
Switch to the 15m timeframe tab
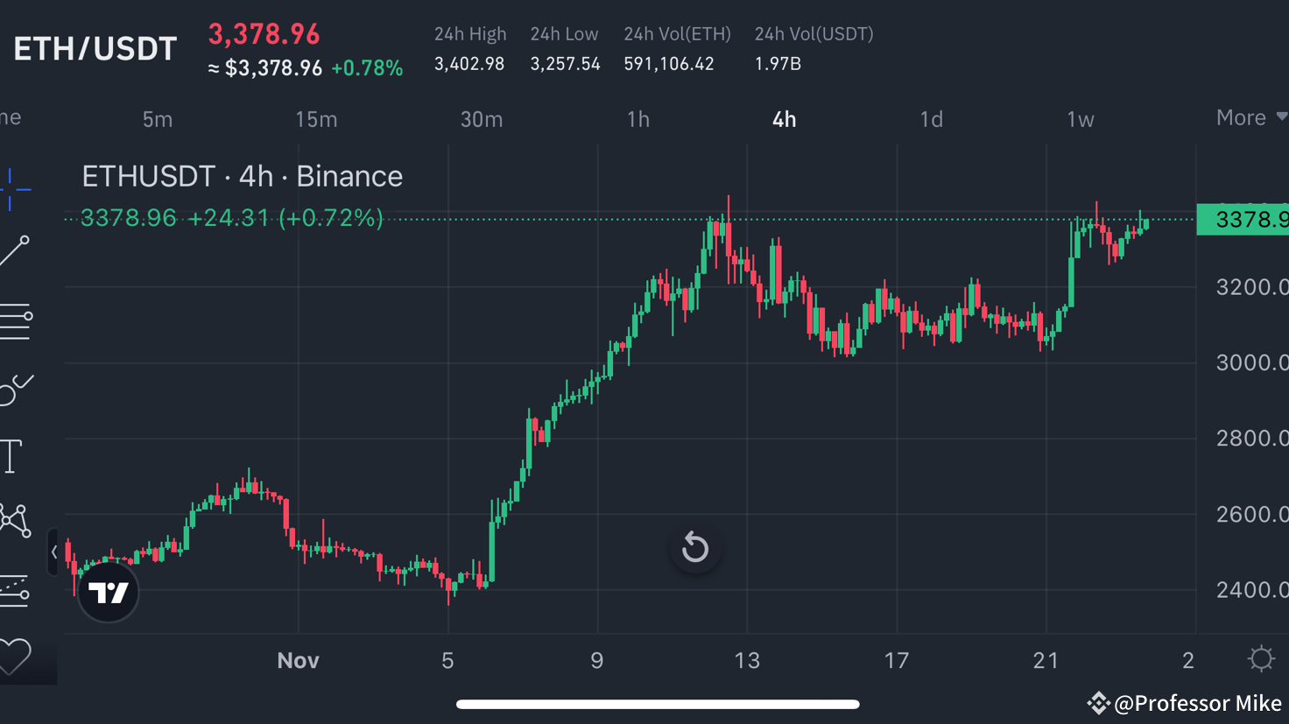click(x=316, y=119)
